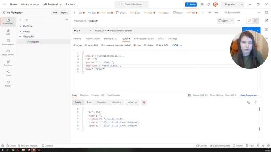Open the notifications bell

pos(209,5)
